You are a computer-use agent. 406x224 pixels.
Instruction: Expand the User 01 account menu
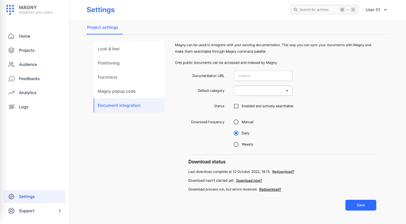pos(376,10)
